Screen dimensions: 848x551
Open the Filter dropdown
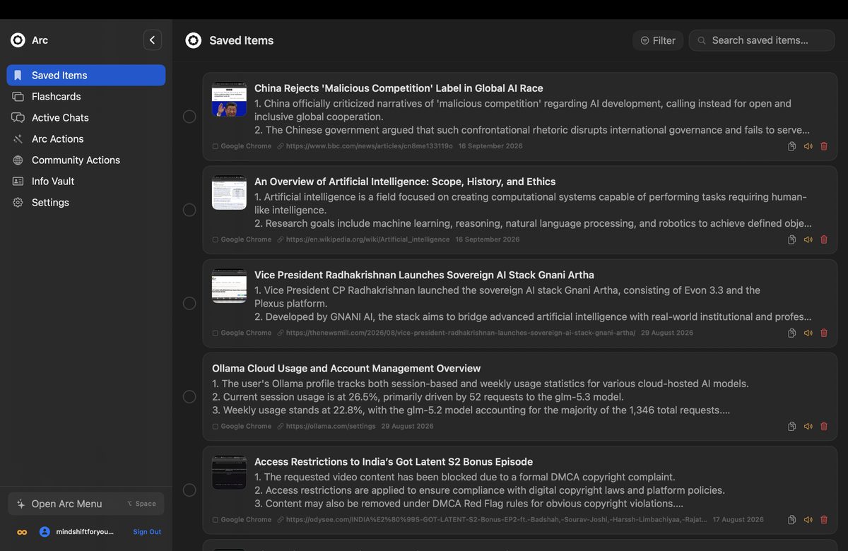658,40
